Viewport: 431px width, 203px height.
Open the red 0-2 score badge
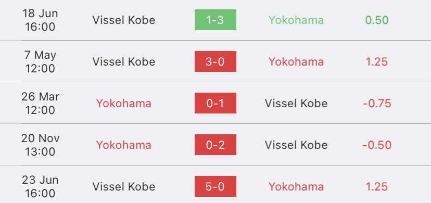215,145
